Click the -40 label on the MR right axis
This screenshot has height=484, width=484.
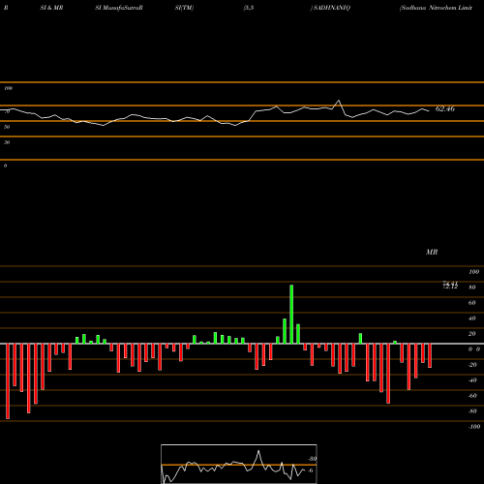tap(472, 380)
